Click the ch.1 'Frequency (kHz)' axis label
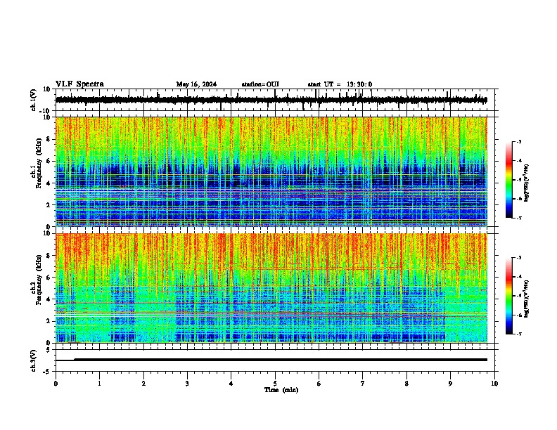 [x=39, y=163]
